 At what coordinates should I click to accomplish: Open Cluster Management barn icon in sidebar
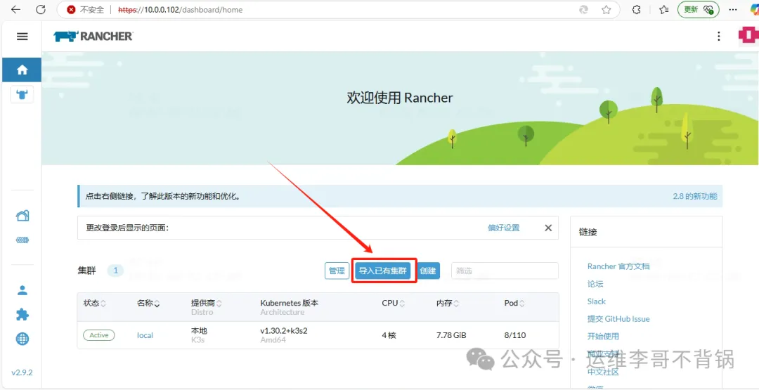point(22,216)
